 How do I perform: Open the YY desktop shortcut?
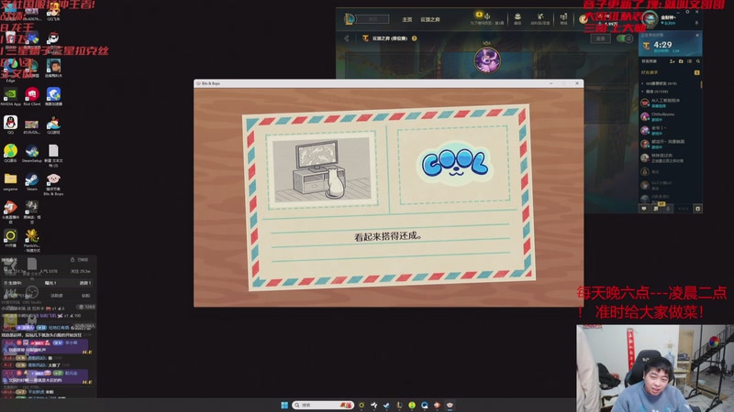(x=10, y=238)
